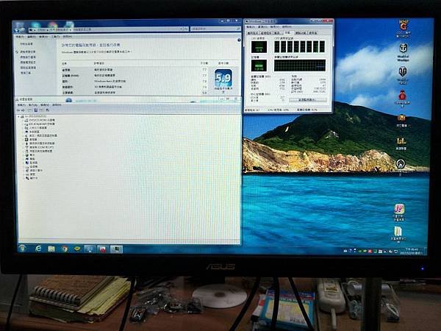
Task: Click the Properties icon in Device Manager toolbar
Action: (36, 110)
